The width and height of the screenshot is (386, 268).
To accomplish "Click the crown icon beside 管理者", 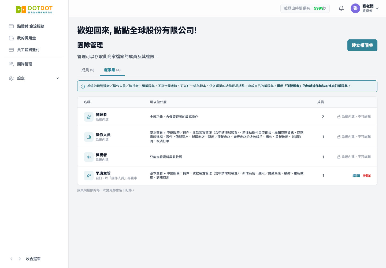I will (89, 117).
